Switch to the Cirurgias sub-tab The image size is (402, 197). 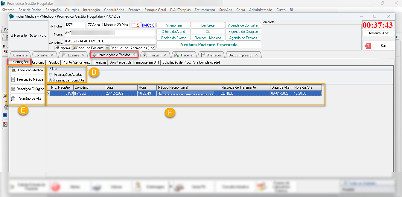pyautogui.click(x=38, y=62)
